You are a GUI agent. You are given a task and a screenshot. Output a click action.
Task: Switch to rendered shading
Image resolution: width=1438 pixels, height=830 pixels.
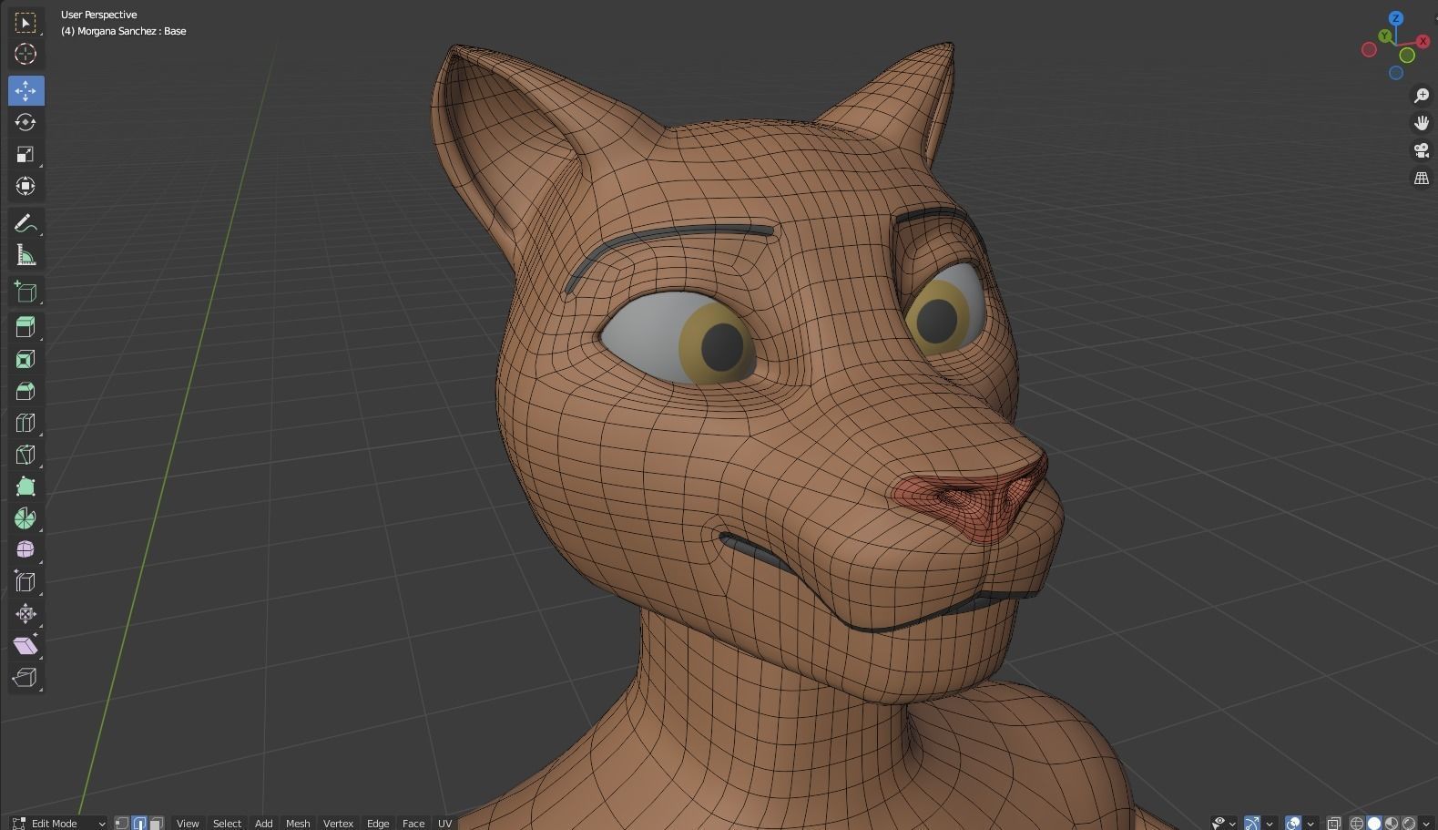[x=1409, y=823]
